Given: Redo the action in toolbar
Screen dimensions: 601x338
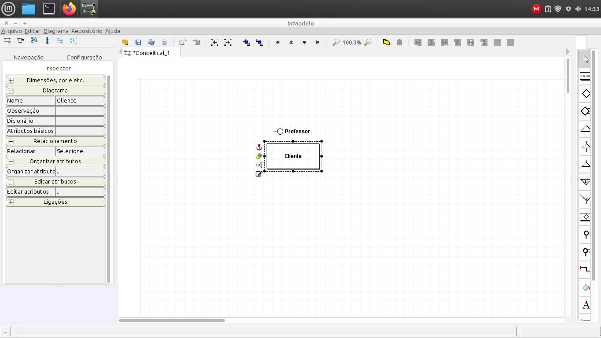Looking at the screenshot, I should click(196, 42).
